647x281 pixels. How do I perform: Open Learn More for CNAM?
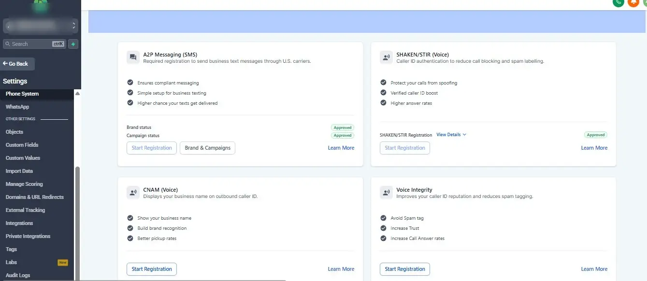click(341, 269)
